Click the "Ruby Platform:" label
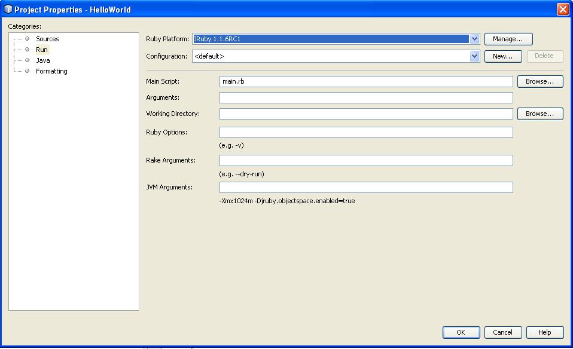 click(x=167, y=39)
